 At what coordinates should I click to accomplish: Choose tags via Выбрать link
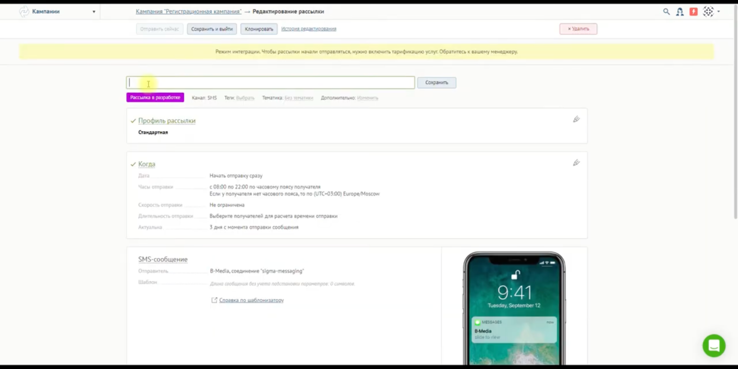(245, 98)
